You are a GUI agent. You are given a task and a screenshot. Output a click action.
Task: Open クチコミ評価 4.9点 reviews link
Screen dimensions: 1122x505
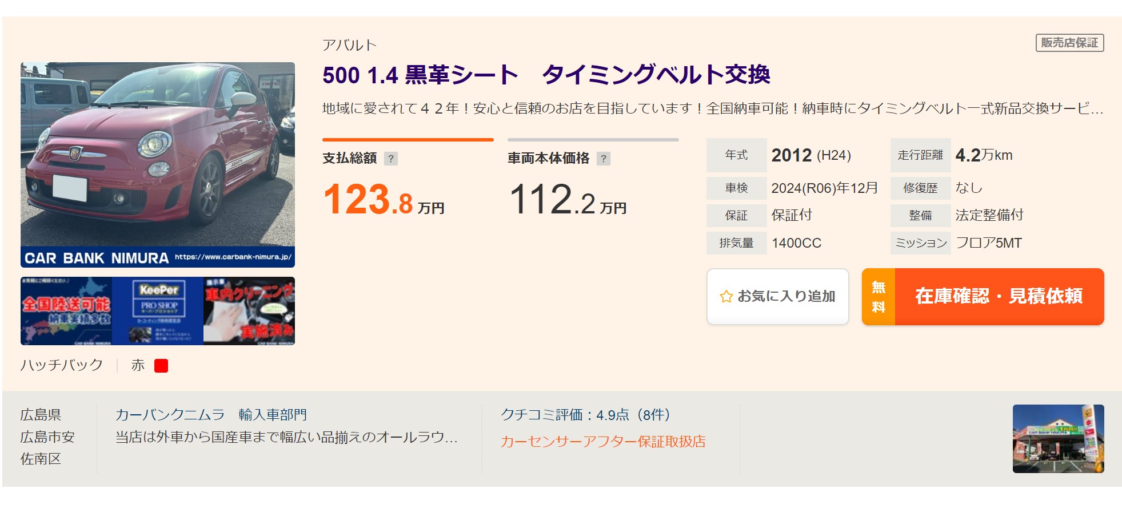click(x=585, y=415)
